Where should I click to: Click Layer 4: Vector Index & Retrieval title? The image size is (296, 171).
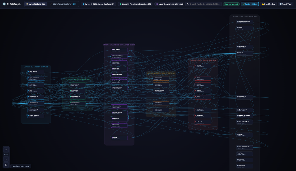pyautogui.click(x=161, y=73)
